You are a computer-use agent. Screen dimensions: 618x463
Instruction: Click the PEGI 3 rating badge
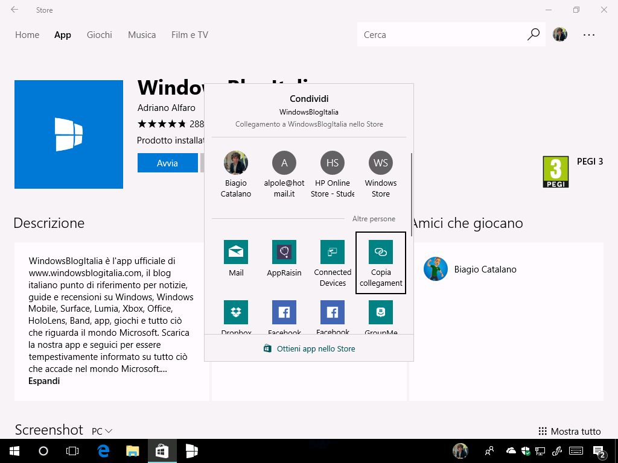click(x=555, y=172)
